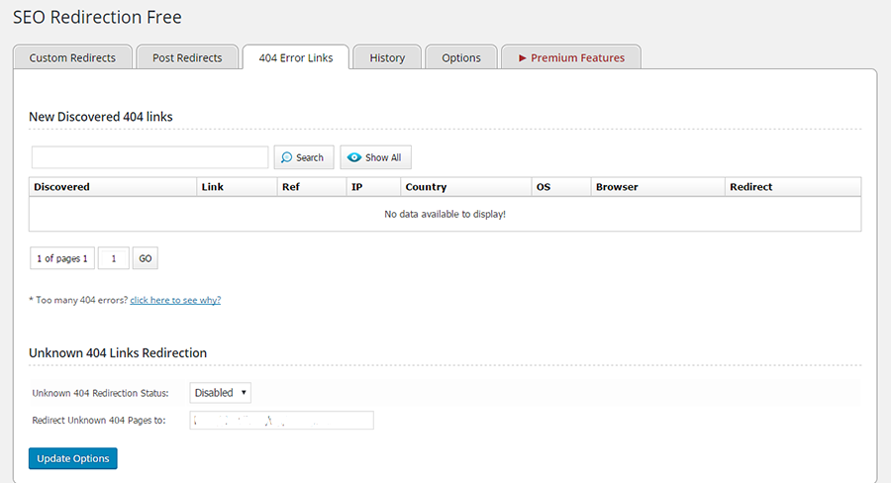View the Premium Features tab
Screen dimensions: 891x483
[x=571, y=57]
